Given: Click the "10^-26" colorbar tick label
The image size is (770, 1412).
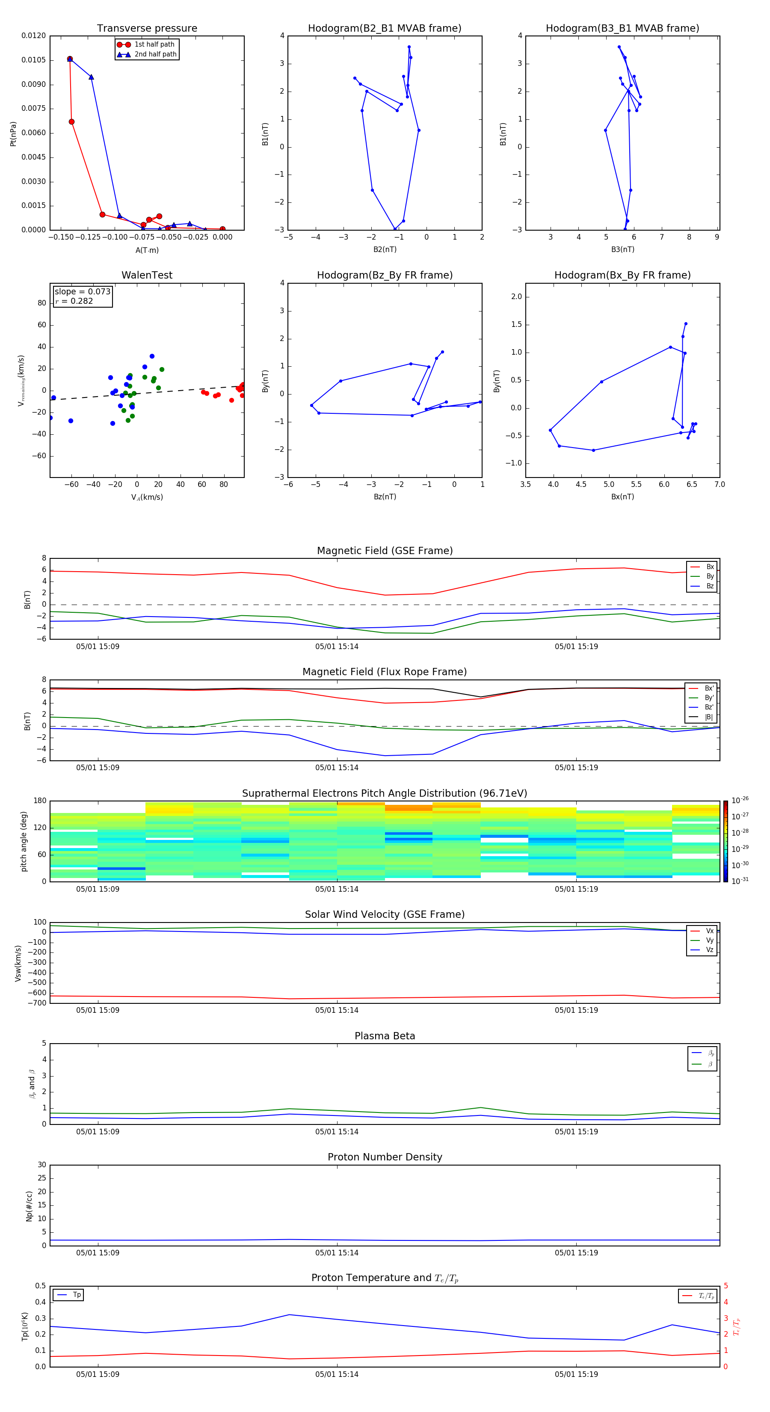Looking at the screenshot, I should coord(740,800).
